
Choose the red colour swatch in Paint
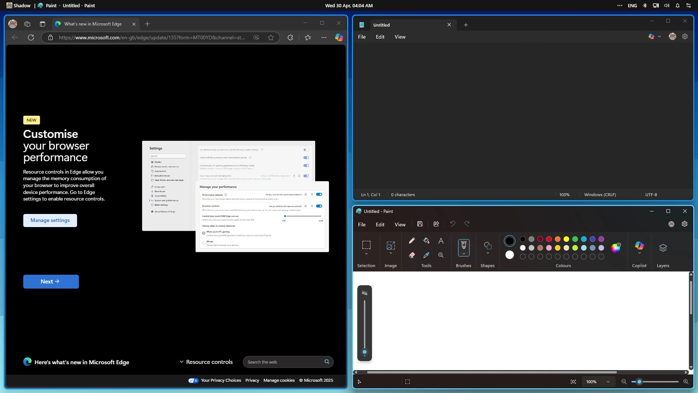point(549,239)
